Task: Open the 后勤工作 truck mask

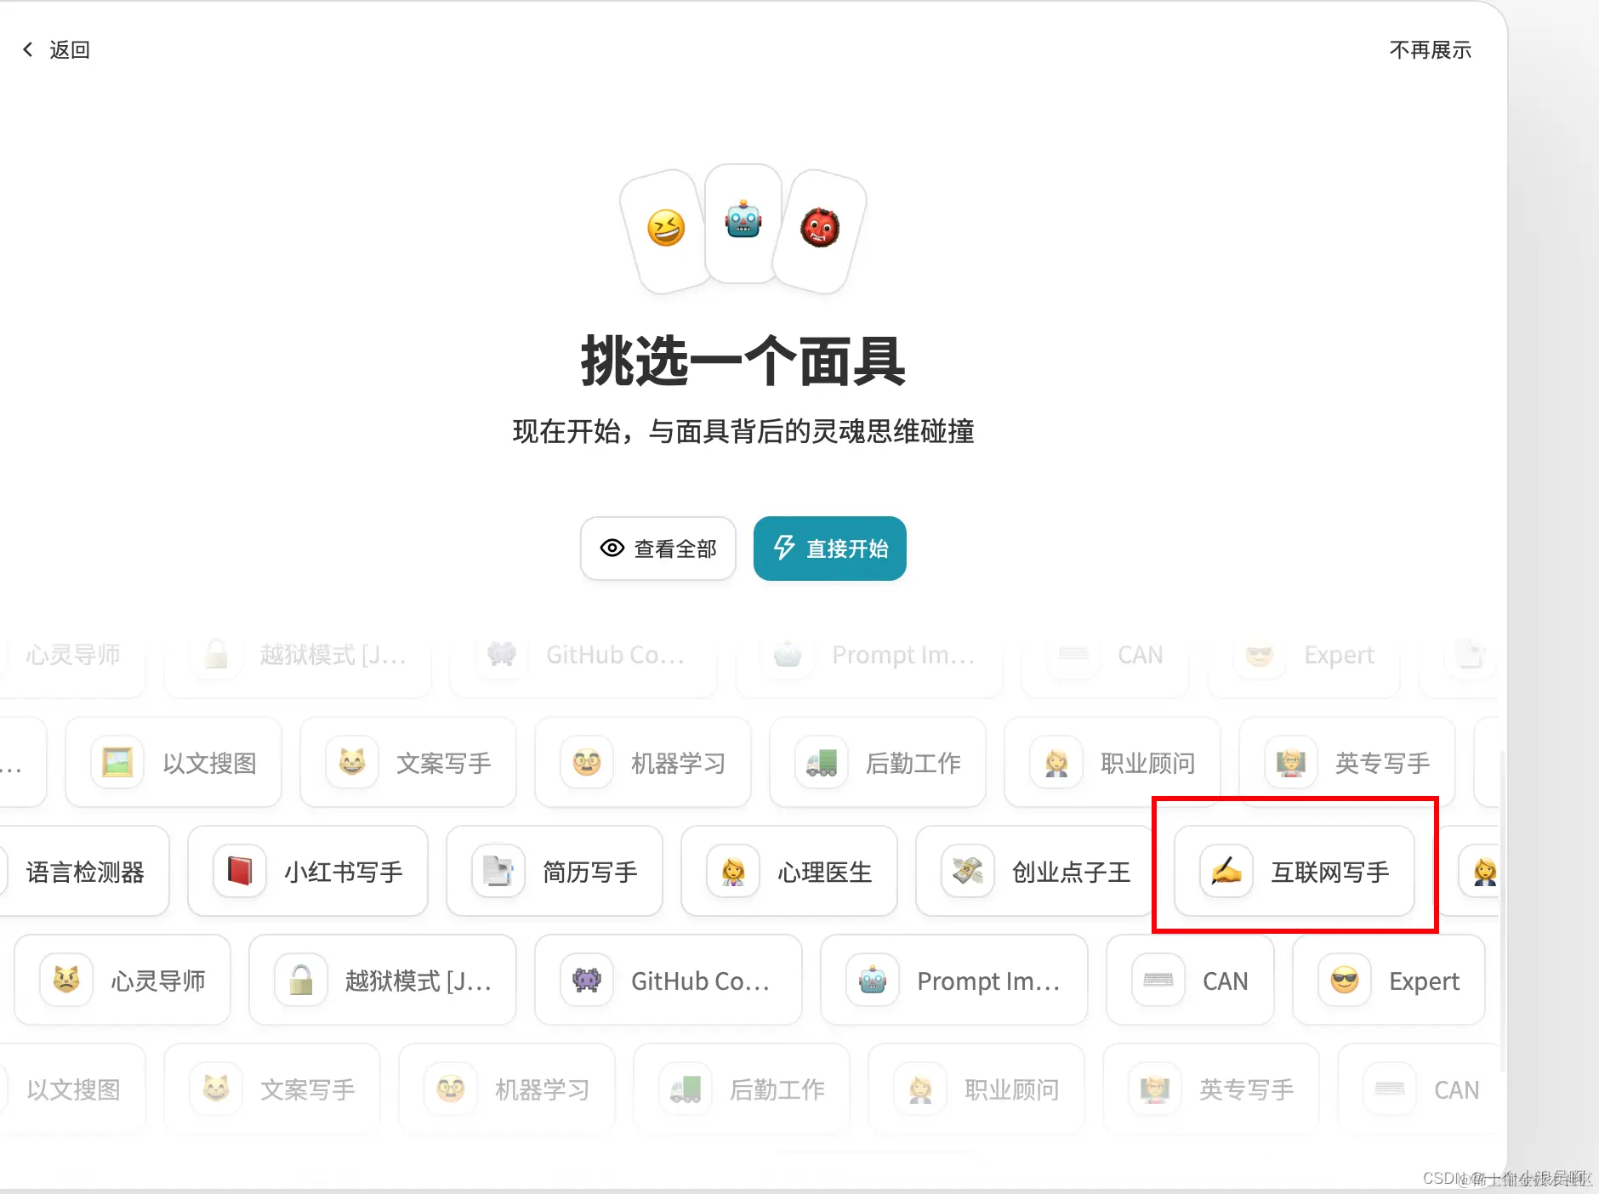Action: point(879,763)
